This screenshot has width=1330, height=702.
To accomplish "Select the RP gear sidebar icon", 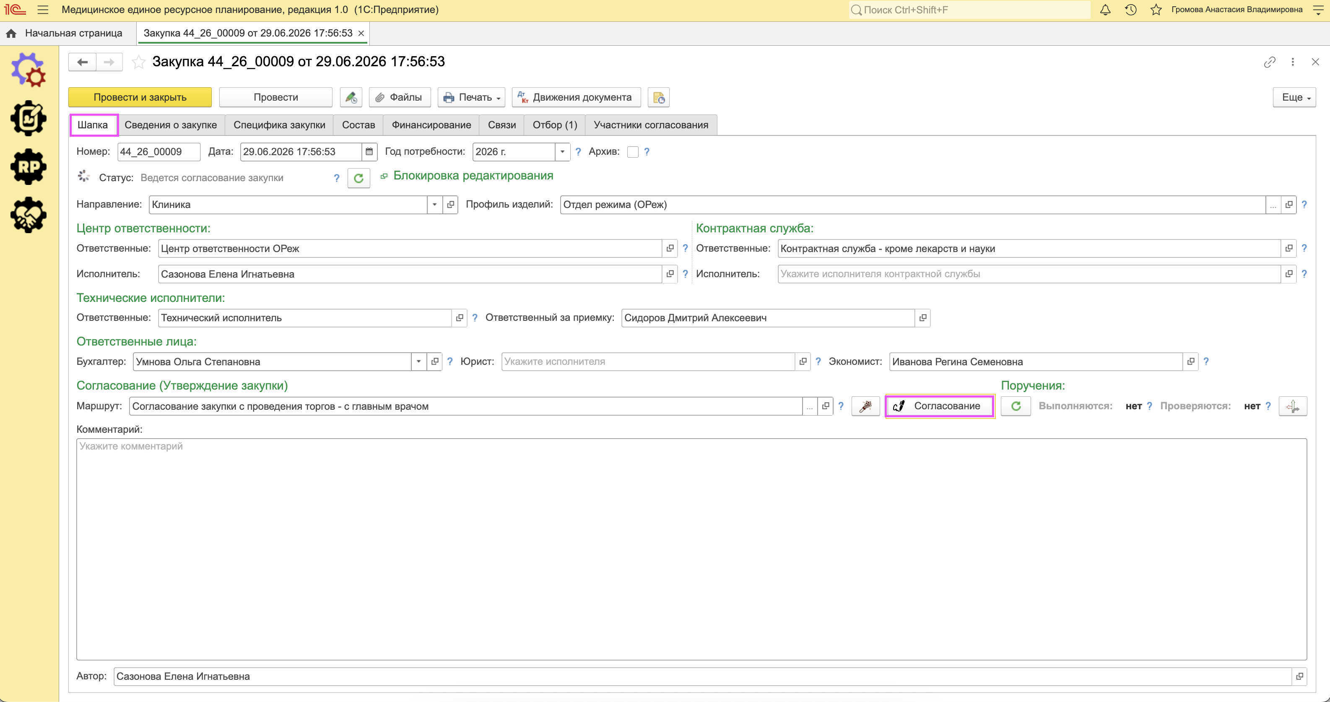I will (29, 167).
